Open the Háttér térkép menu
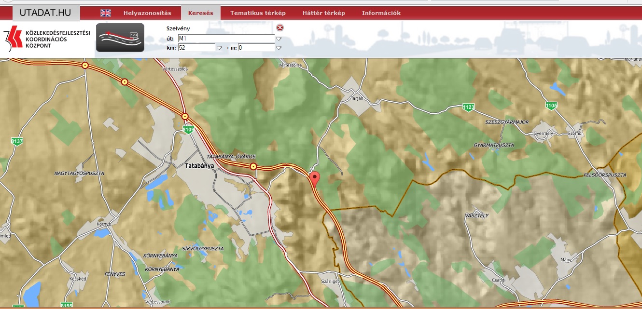Image resolution: width=642 pixels, height=309 pixels. tap(323, 13)
